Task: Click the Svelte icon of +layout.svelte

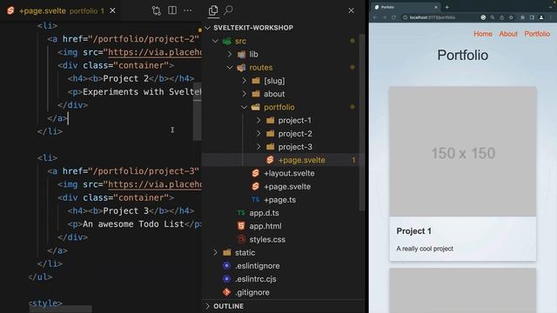Action: point(255,173)
